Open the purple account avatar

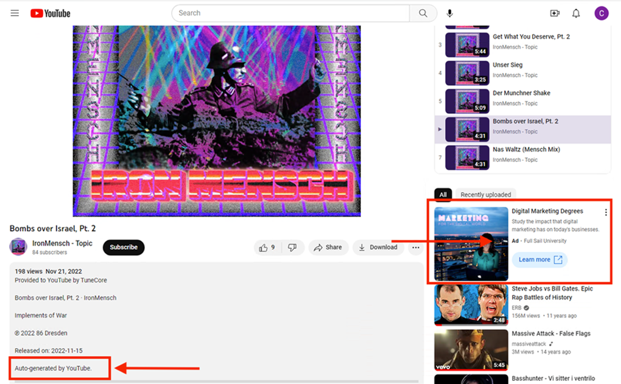(602, 13)
